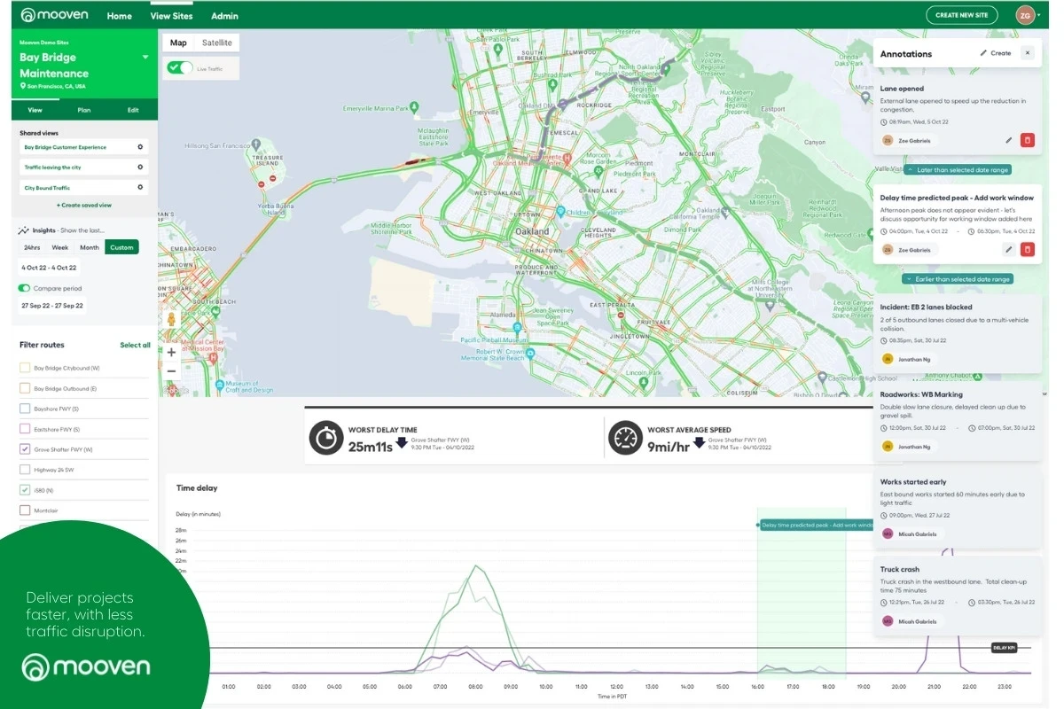The image size is (1064, 709).
Task: Select the Map view type
Action: tap(179, 43)
